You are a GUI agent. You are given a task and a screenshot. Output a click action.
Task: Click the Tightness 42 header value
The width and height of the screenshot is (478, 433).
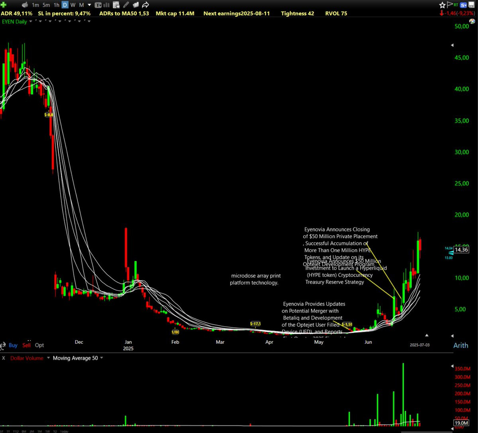(297, 13)
